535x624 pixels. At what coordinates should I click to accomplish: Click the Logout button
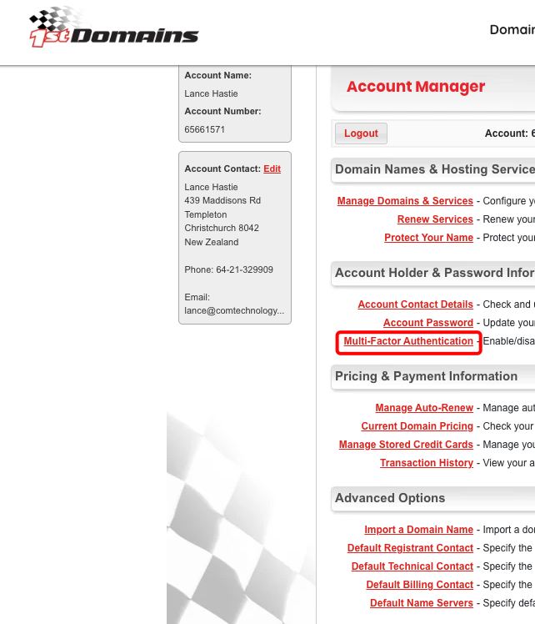361,133
